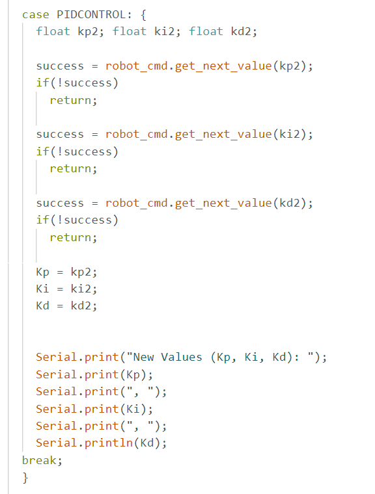The height and width of the screenshot is (494, 375).
Task: Place cursor on kp2 declaration
Action: click(90, 31)
